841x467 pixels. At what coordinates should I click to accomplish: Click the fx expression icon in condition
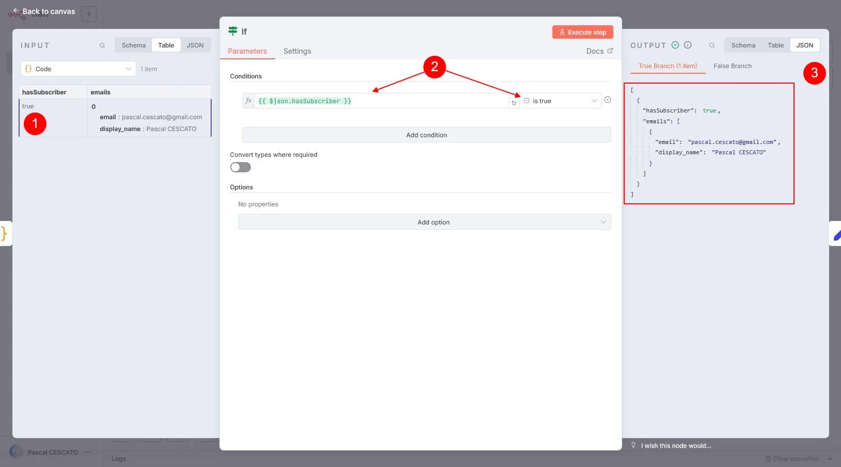(248, 101)
